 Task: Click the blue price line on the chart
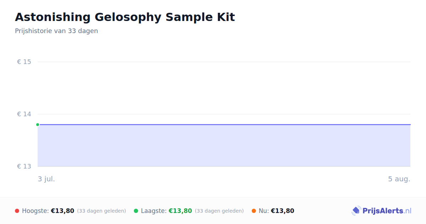pyautogui.click(x=224, y=124)
